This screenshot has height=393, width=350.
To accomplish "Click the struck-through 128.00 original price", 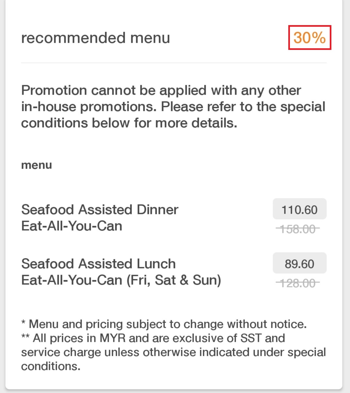I will click(x=297, y=283).
